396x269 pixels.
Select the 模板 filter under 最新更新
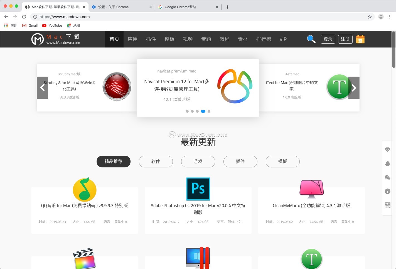pos(282,161)
